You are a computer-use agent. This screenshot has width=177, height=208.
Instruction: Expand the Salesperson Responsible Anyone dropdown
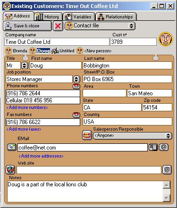pyautogui.click(x=133, y=136)
